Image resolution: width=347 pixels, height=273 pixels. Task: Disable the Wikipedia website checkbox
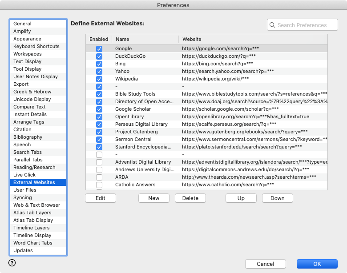pos(99,79)
